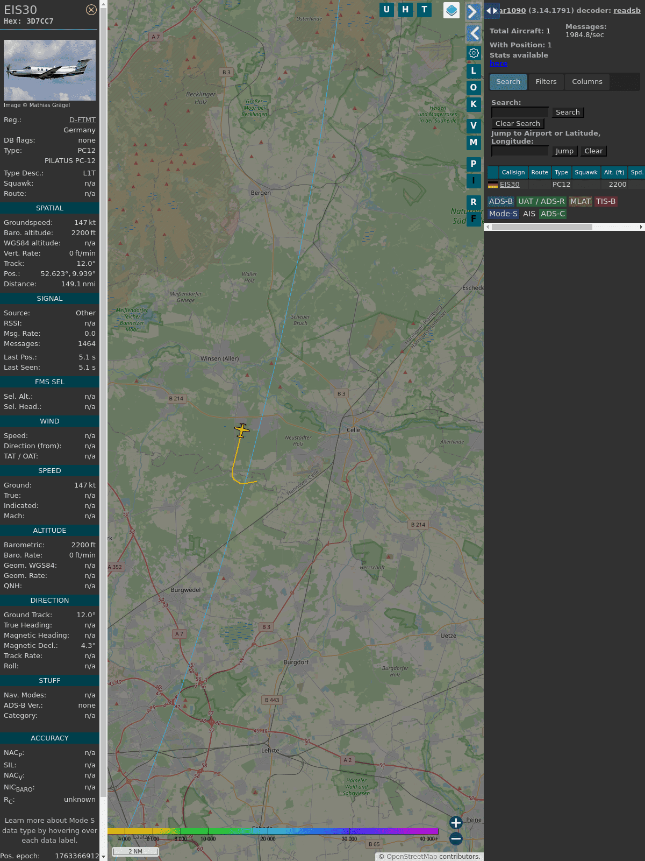Sort table by Route column
The width and height of the screenshot is (645, 861).
[x=540, y=172]
